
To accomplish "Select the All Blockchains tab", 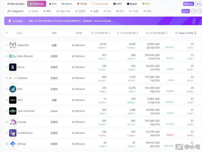I will [16, 4].
